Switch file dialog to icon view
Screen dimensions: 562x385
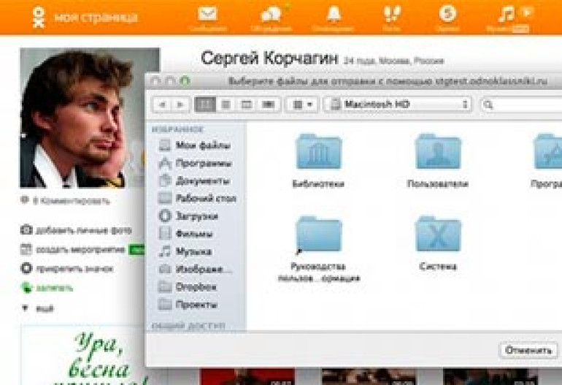205,104
